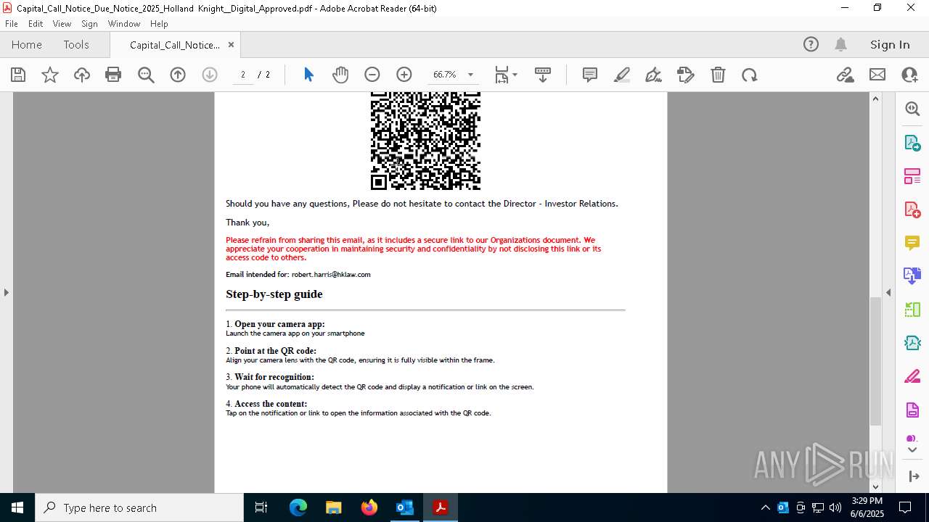Viewport: 929px width, 522px height.
Task: Add a sticky note comment
Action: click(590, 75)
